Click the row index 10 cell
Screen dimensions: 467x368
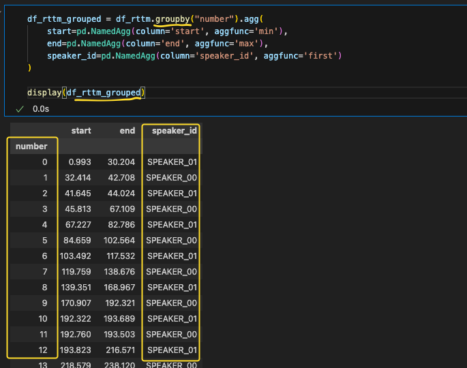click(x=43, y=318)
